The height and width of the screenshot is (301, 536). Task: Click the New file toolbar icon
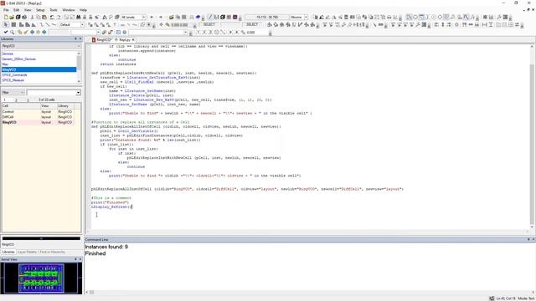pyautogui.click(x=6, y=17)
